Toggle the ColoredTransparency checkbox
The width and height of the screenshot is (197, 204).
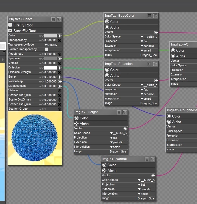point(46,49)
